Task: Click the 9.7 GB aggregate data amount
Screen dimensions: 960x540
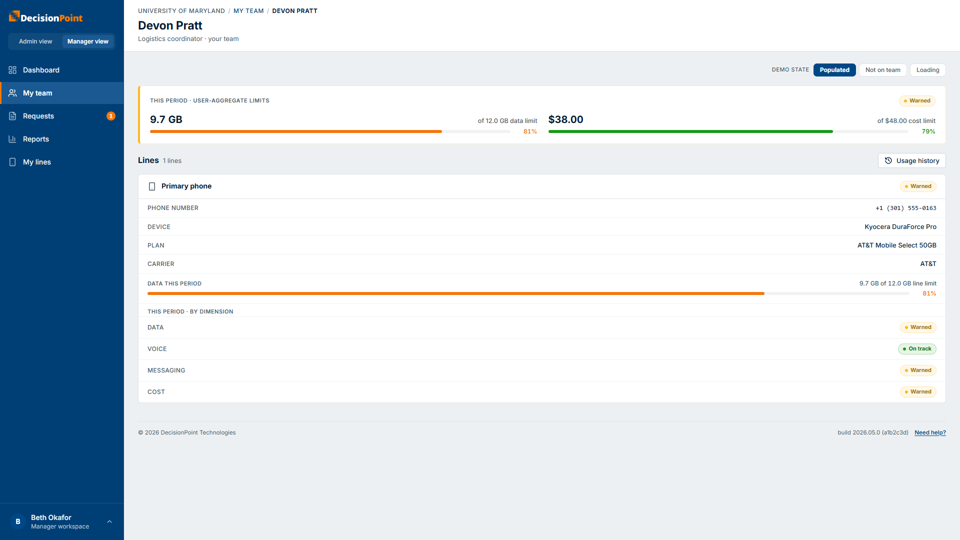Action: [166, 119]
